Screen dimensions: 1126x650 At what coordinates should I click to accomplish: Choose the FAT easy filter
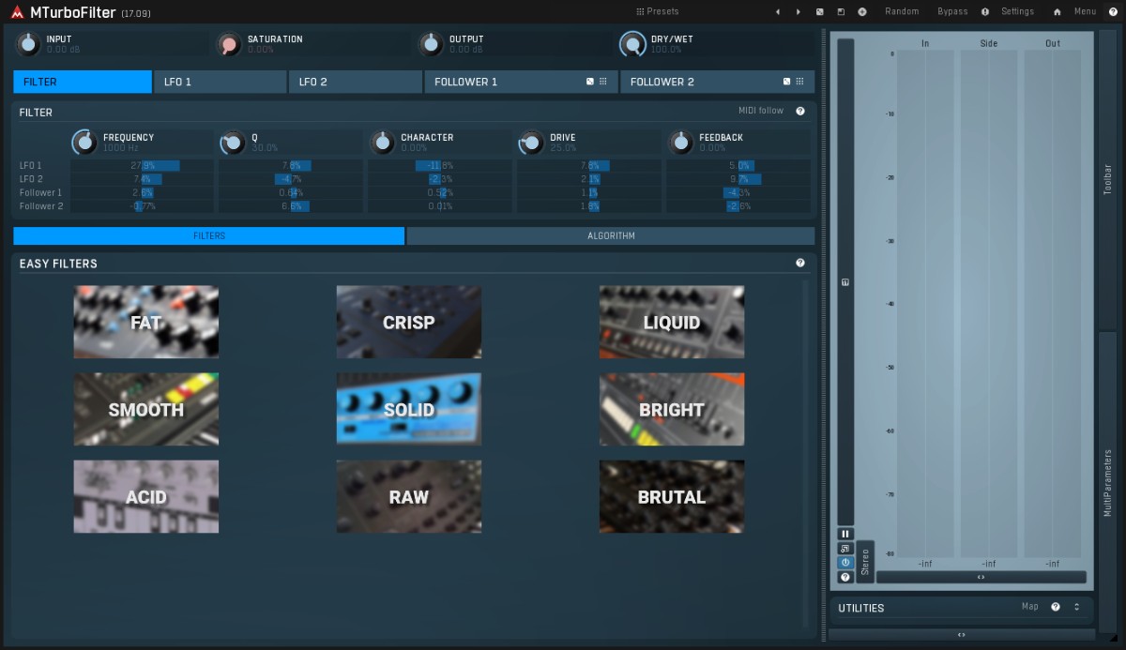click(146, 322)
